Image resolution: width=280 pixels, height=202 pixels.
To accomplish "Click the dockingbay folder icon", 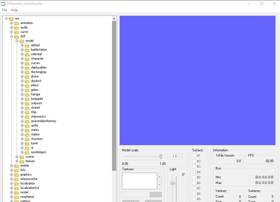I will coord(27,72).
